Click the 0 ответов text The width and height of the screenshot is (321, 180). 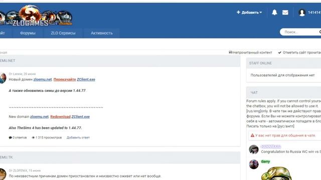[x=20, y=137]
